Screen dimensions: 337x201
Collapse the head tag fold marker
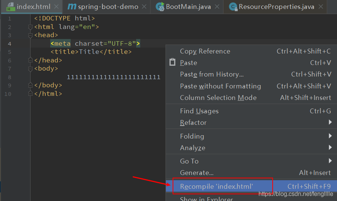(x=30, y=35)
